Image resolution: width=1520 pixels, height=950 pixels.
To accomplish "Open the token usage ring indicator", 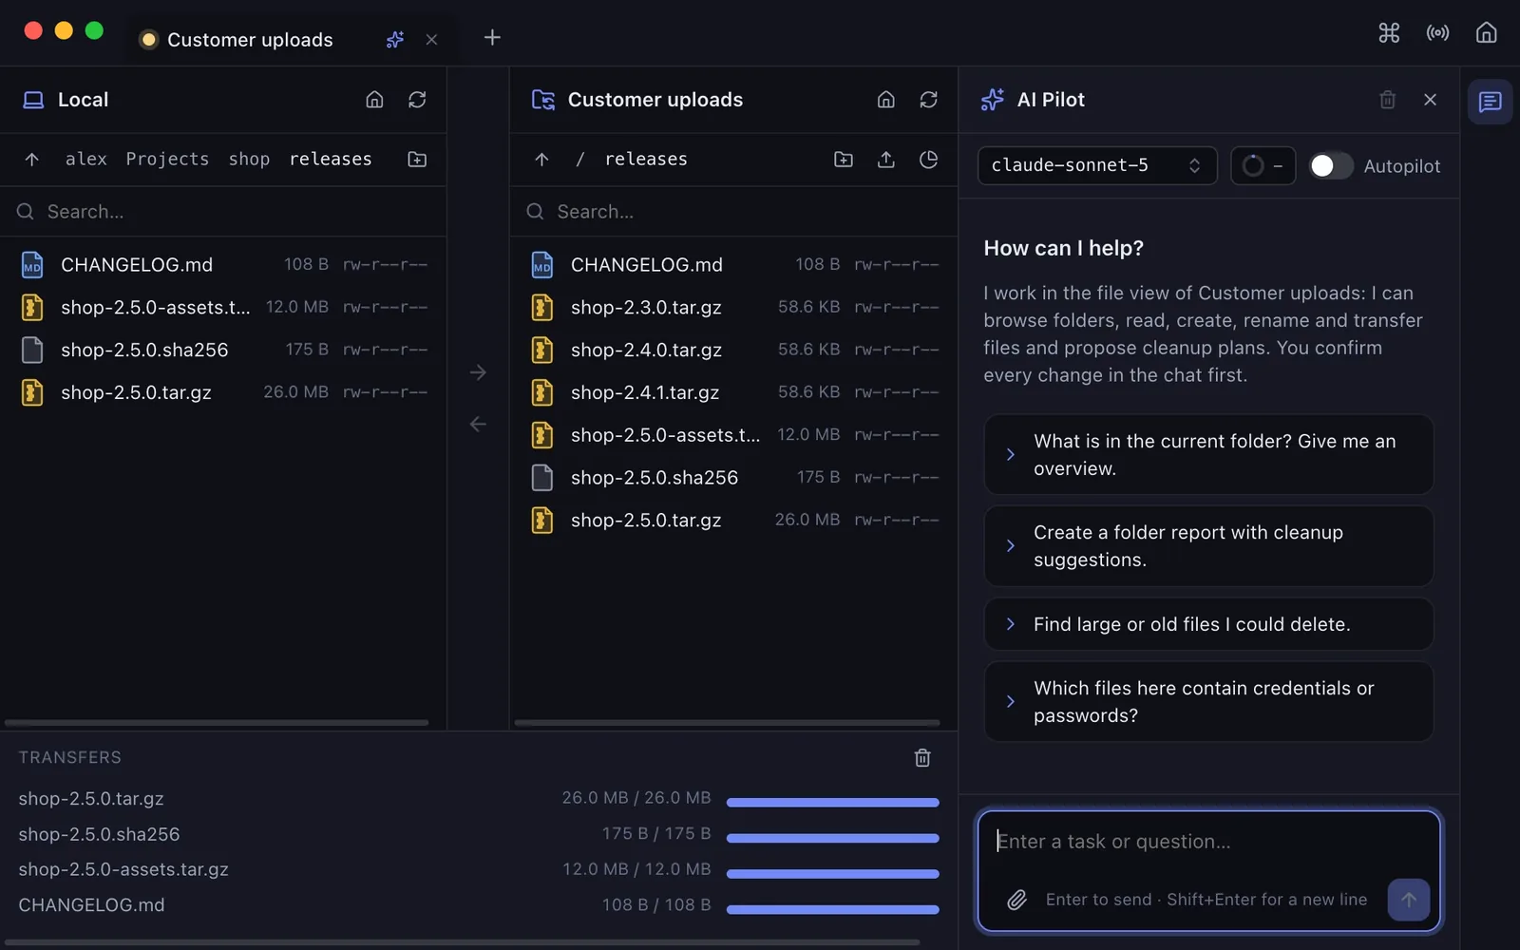I will [1263, 166].
